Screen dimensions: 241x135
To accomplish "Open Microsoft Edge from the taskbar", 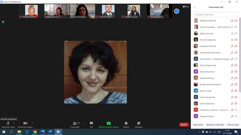I will 27,132.
